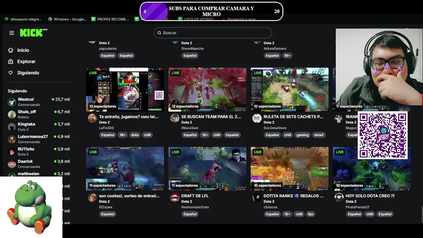Open the SE BUSCAN TEAM stream title

point(211,117)
